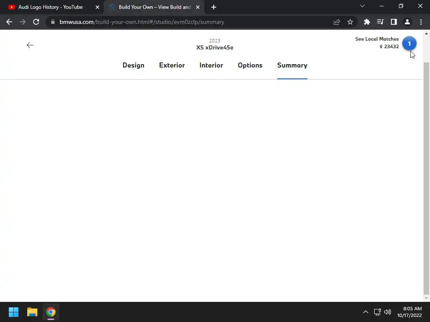430x322 pixels.
Task: Click the browser back button
Action: coord(9,22)
